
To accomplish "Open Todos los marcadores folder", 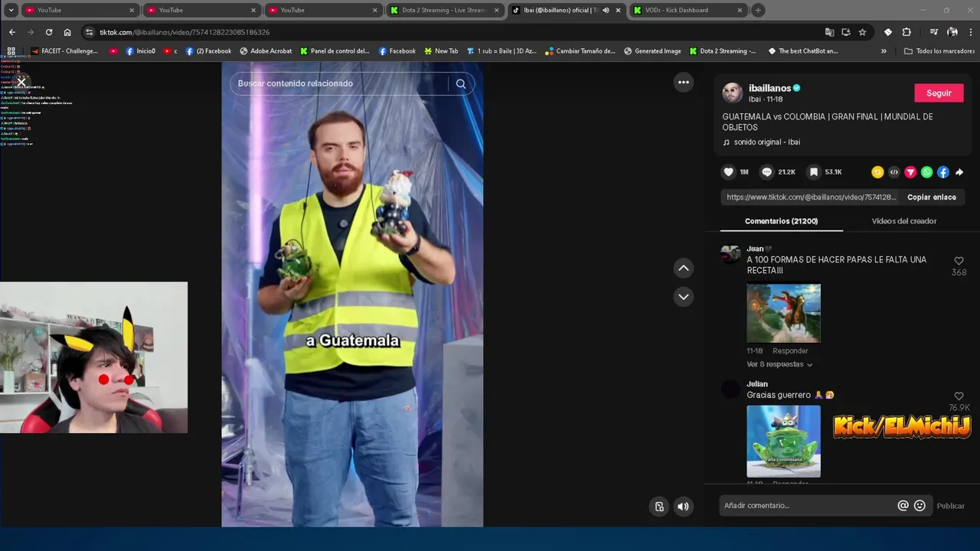I will pyautogui.click(x=939, y=51).
